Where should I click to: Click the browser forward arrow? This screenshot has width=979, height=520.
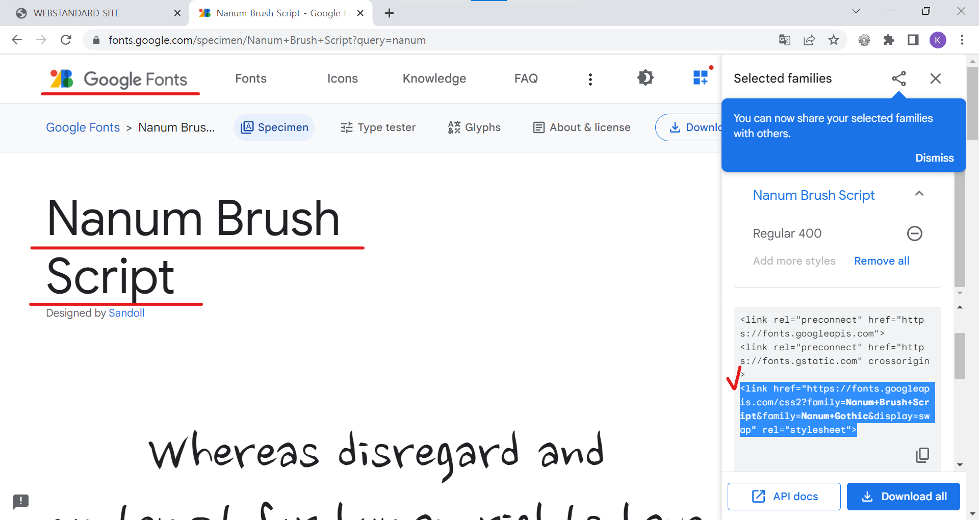point(41,40)
